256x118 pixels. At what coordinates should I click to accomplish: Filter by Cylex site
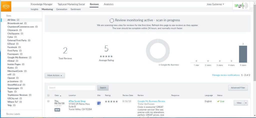tap(12, 37)
